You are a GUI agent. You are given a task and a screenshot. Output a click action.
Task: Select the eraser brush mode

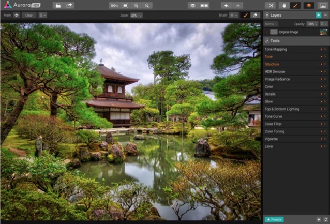[255, 15]
